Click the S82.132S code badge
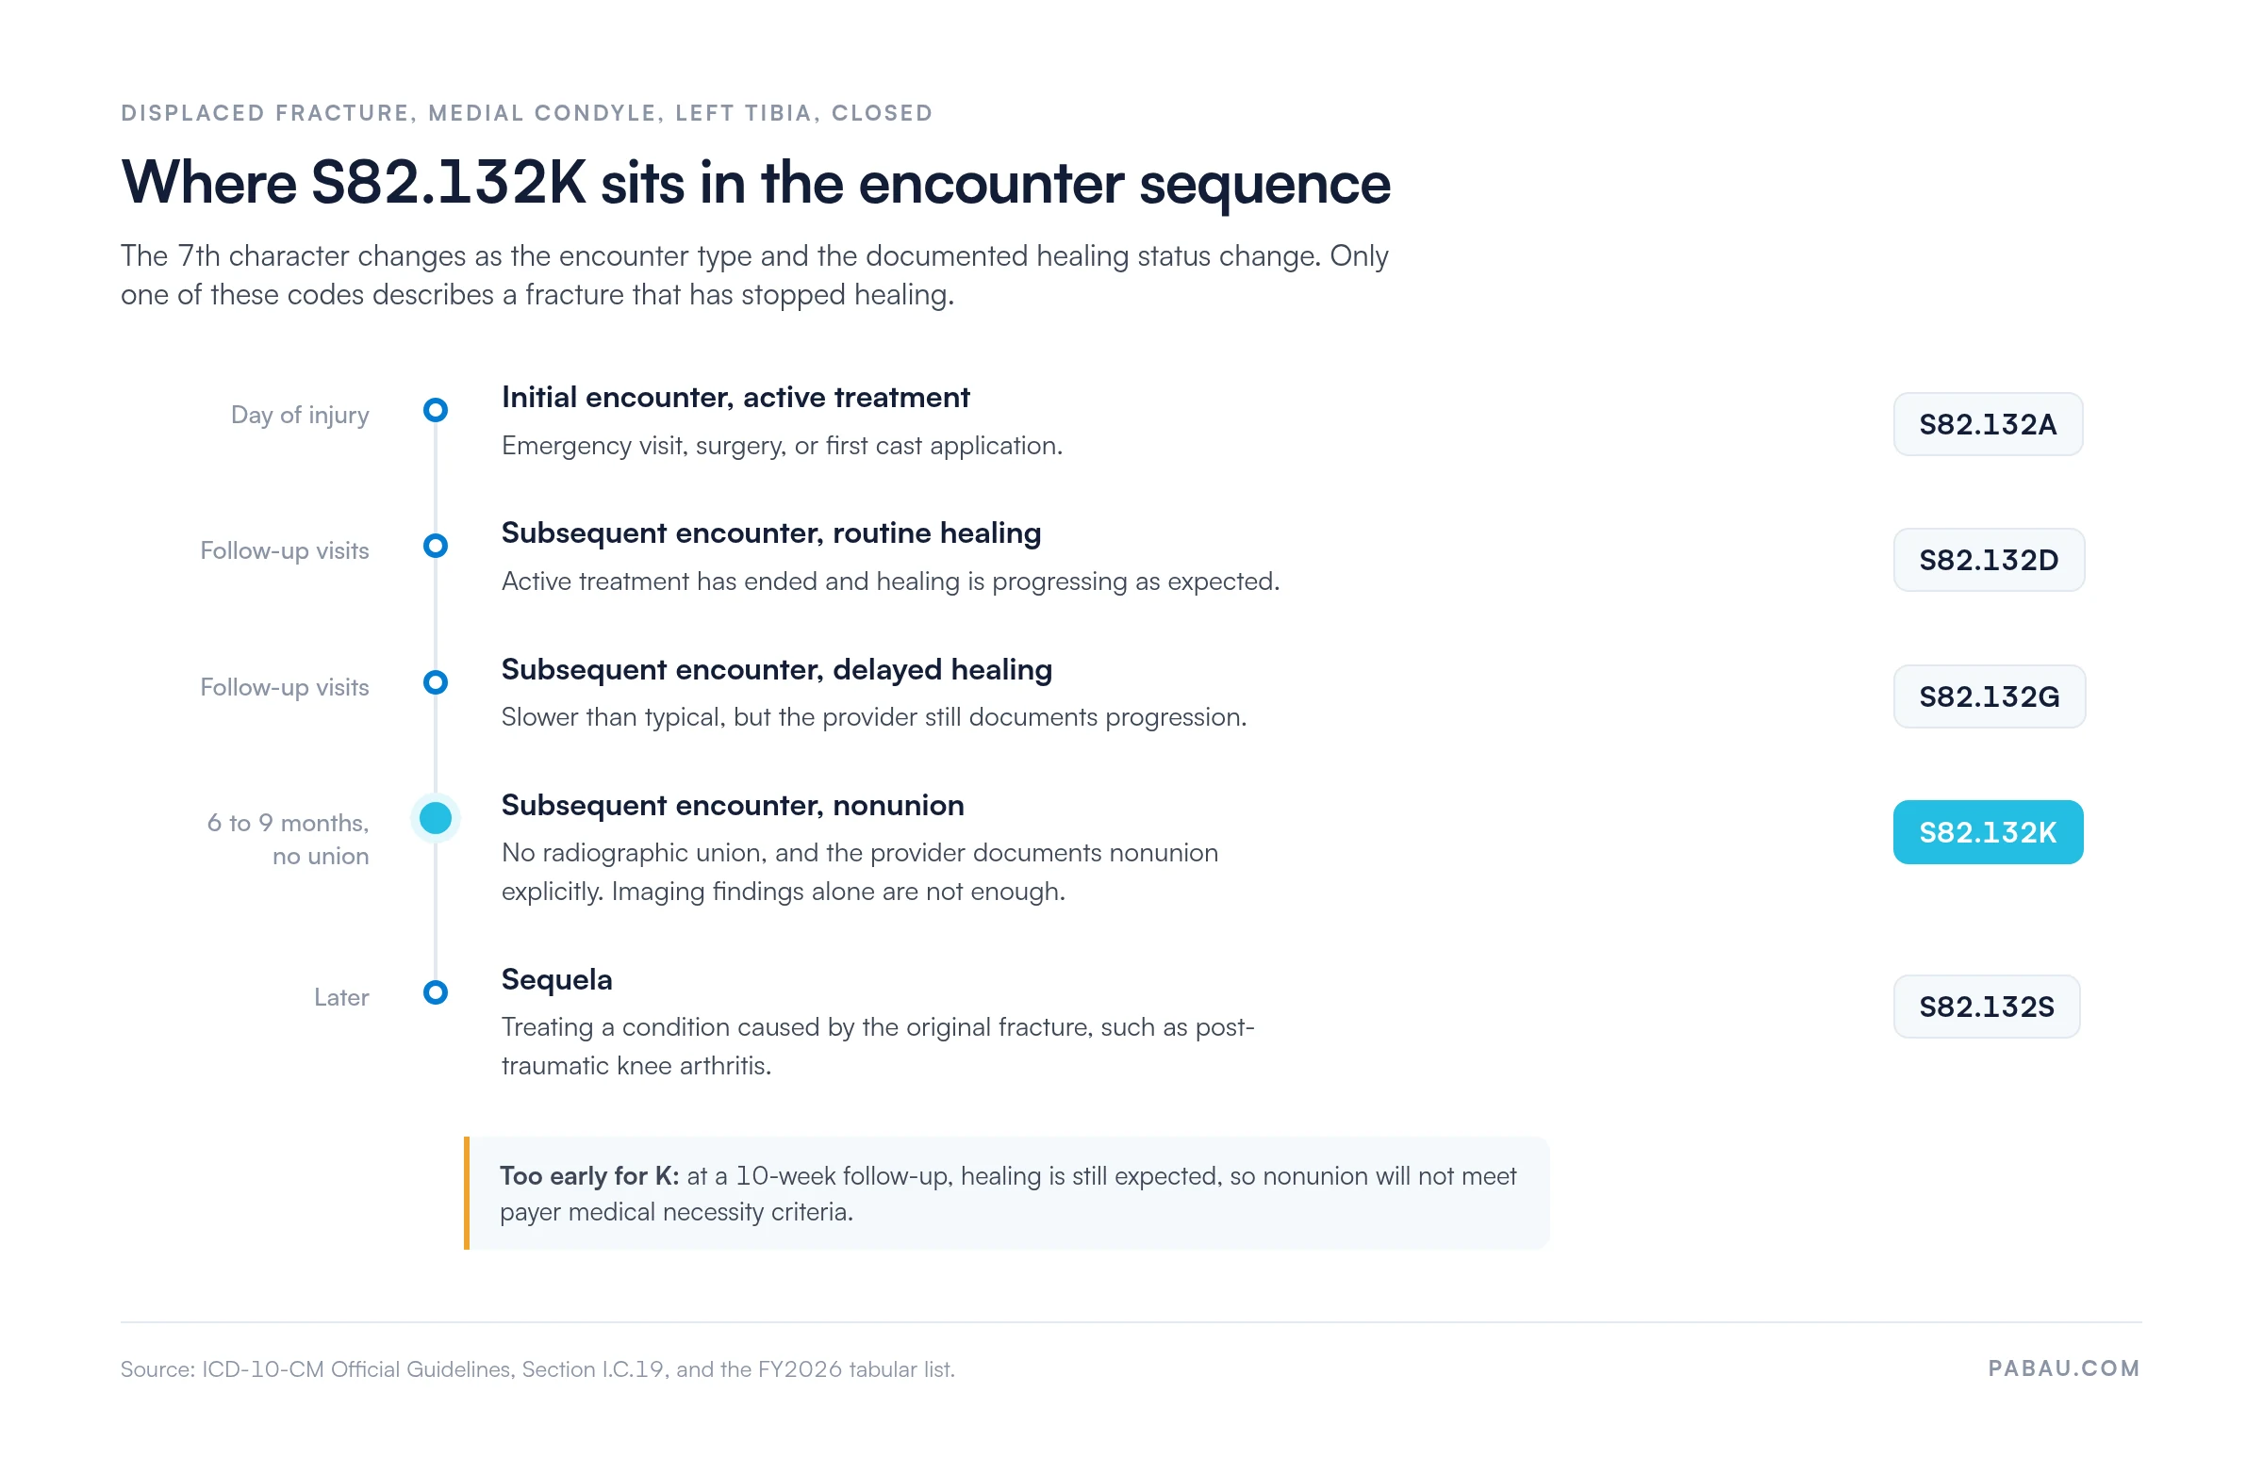Viewport: 2263px width, 1474px height. pos(1987,1007)
